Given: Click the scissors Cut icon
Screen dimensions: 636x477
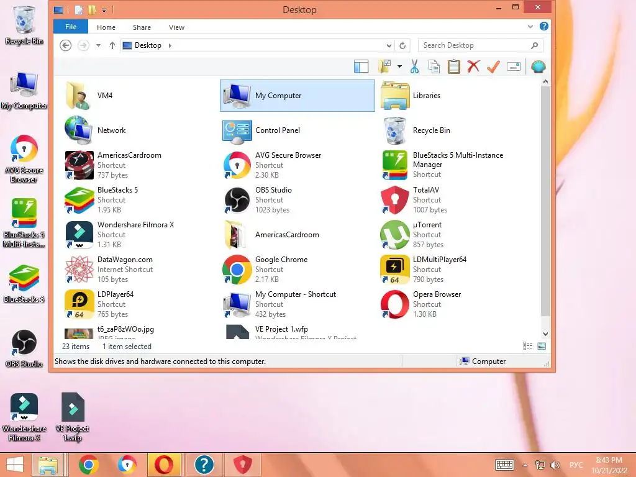Looking at the screenshot, I should pyautogui.click(x=414, y=66).
